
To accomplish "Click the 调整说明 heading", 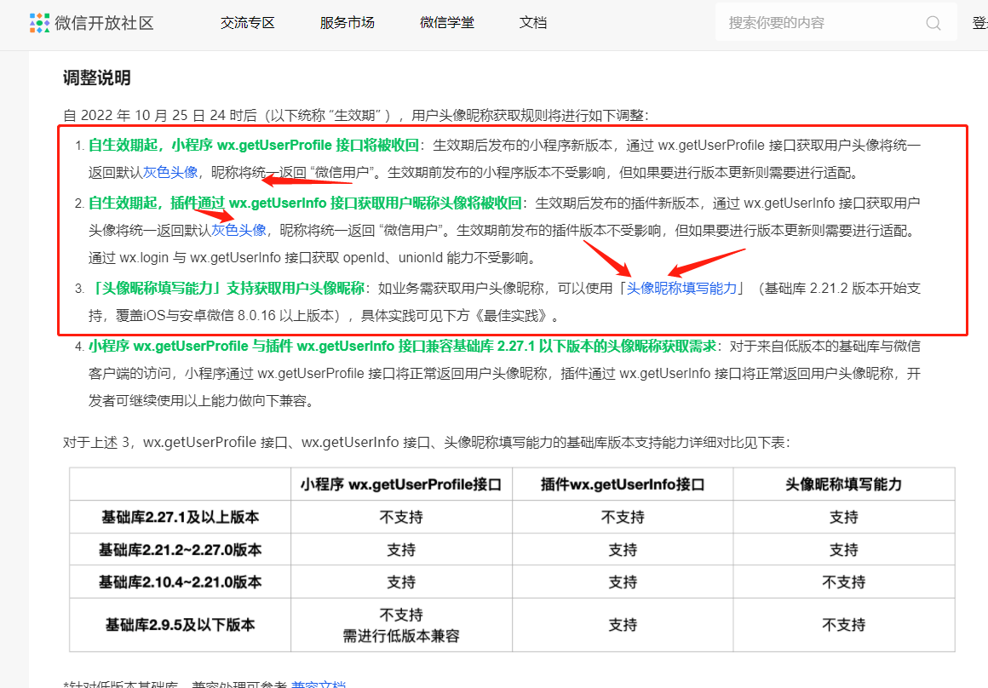I will (96, 77).
